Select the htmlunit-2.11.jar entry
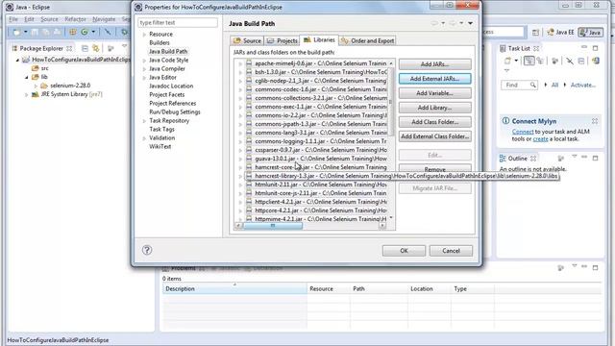Screen dimensions: 615x346 [x=316, y=185]
